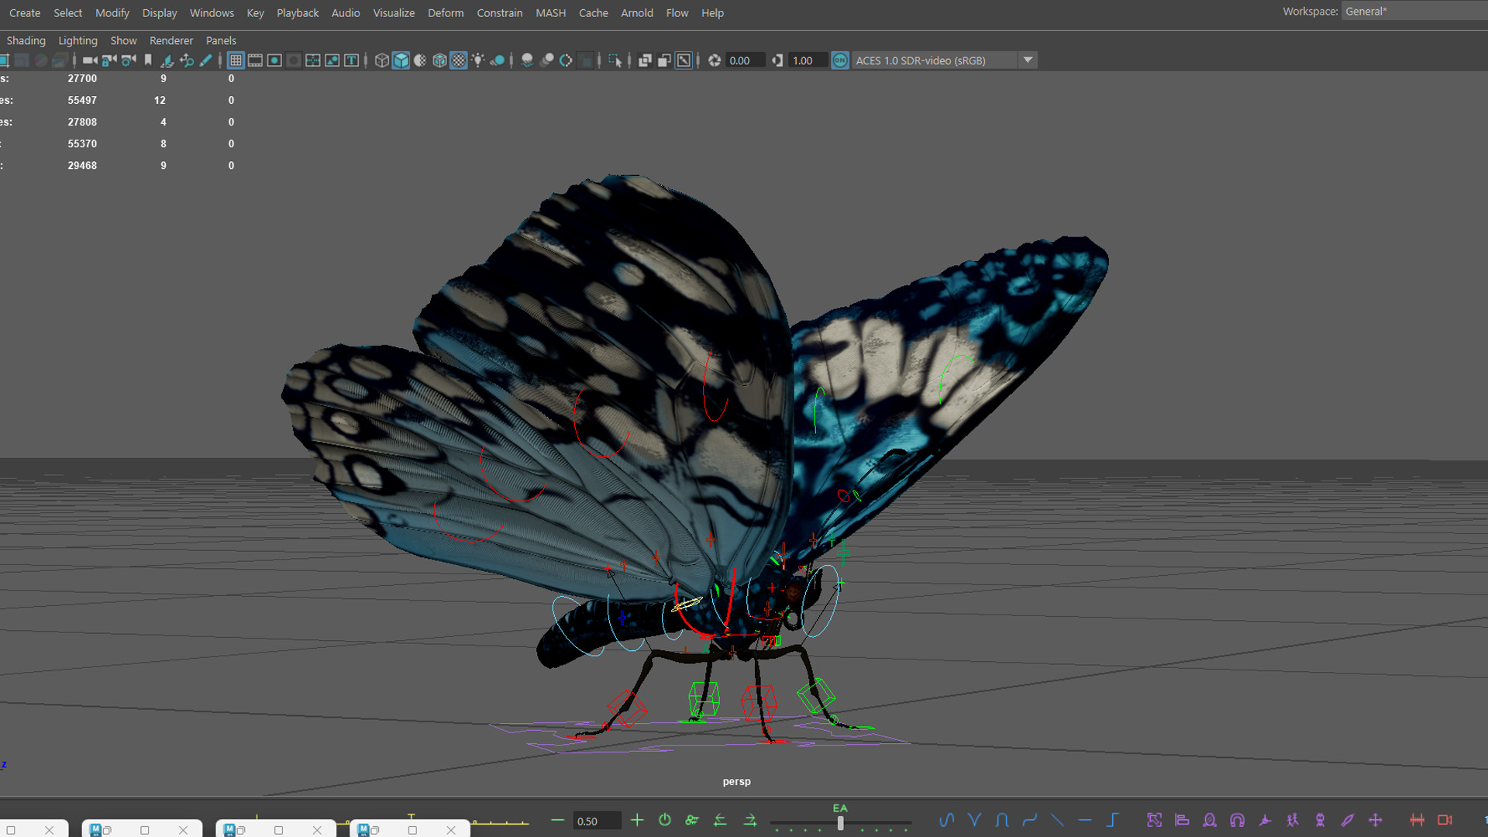Screen dimensions: 1488x837
Task: Open the Arnold menu
Action: pyautogui.click(x=637, y=13)
